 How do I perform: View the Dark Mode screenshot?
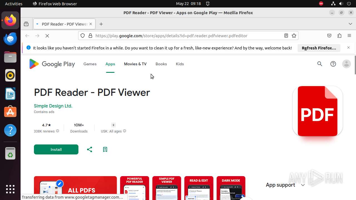[231, 188]
